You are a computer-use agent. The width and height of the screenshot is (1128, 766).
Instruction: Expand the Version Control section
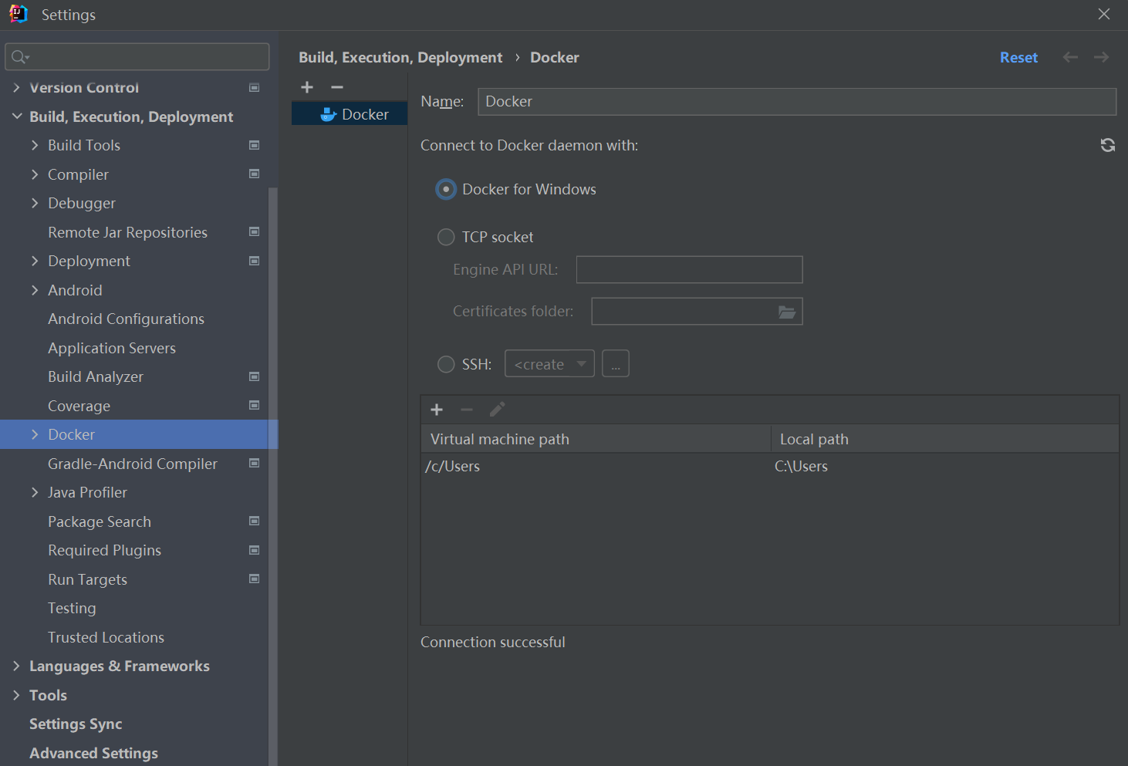(16, 88)
